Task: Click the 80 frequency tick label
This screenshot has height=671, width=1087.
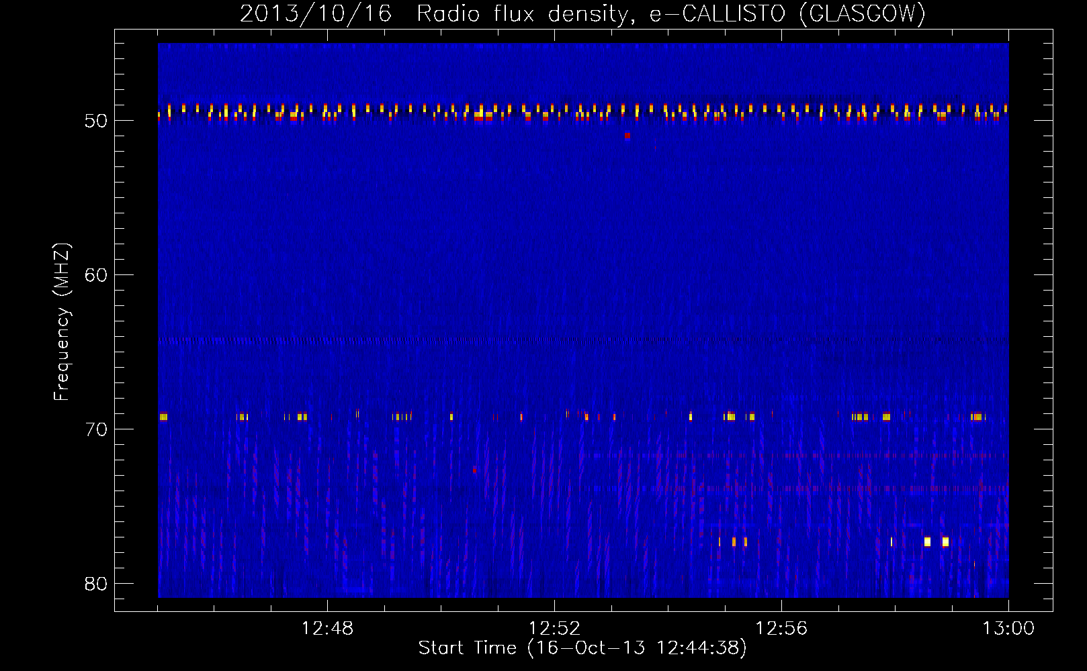Action: click(x=96, y=584)
